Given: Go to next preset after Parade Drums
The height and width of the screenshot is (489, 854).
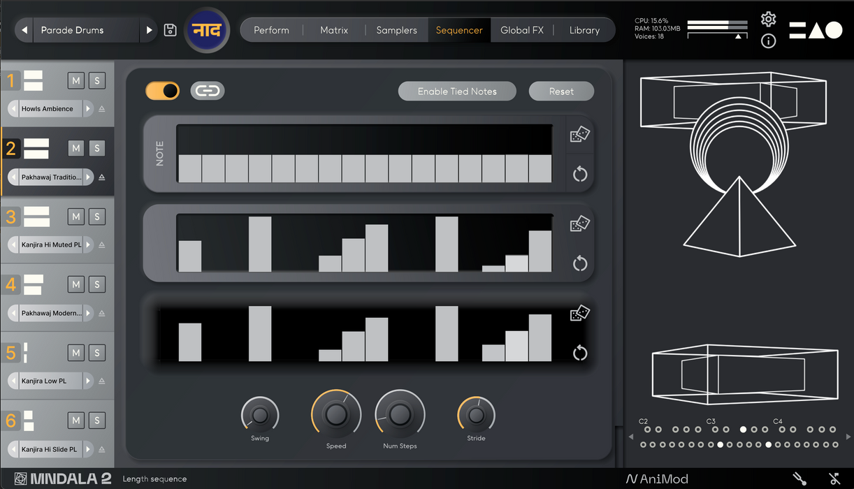Looking at the screenshot, I should [x=149, y=30].
